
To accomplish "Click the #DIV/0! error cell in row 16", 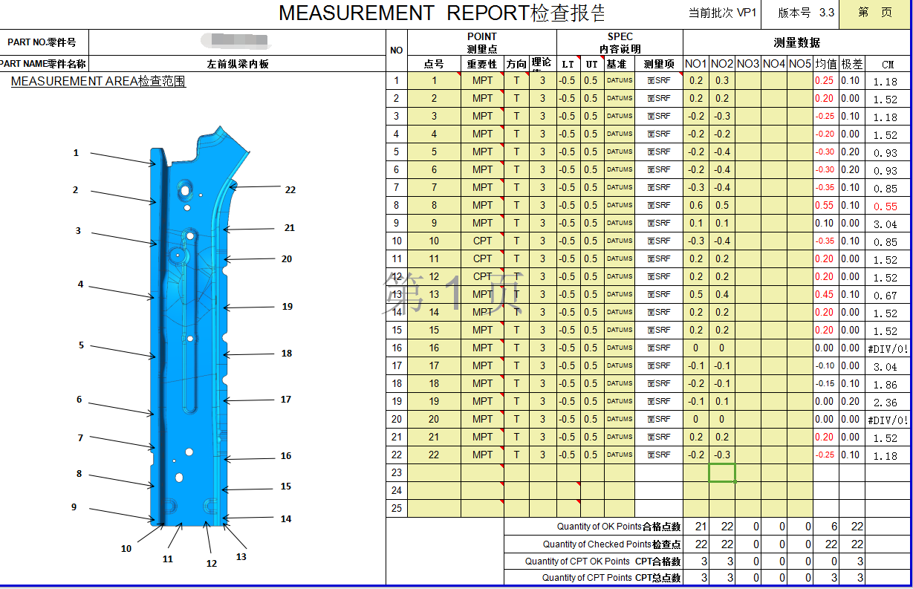I will (x=888, y=348).
